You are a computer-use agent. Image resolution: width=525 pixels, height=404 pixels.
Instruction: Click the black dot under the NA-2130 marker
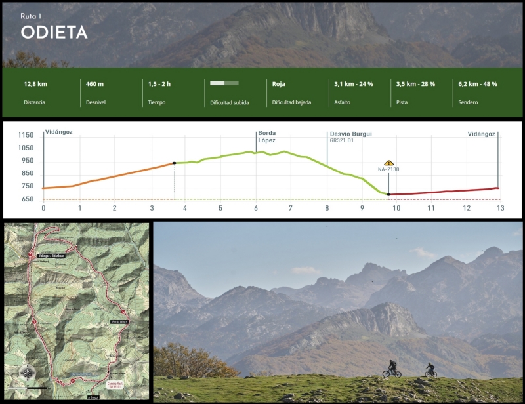click(388, 195)
